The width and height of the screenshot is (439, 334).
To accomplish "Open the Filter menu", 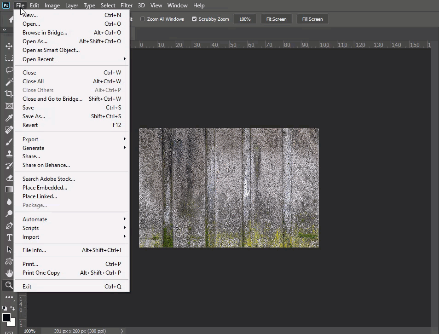I will click(127, 6).
